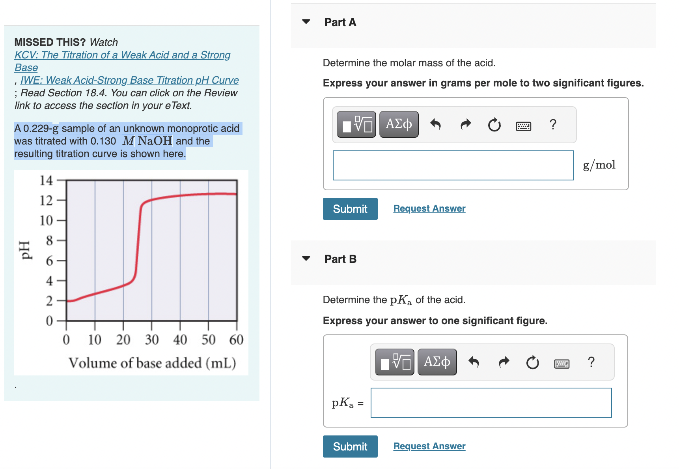Collapse the Part A section
This screenshot has height=469, width=679.
click(x=306, y=22)
